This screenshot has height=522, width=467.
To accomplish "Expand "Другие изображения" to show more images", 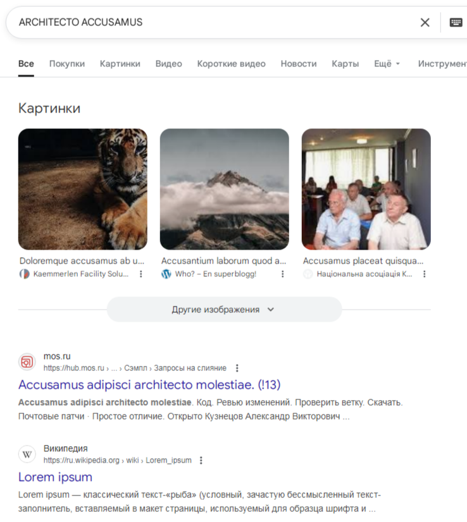I will tap(224, 310).
